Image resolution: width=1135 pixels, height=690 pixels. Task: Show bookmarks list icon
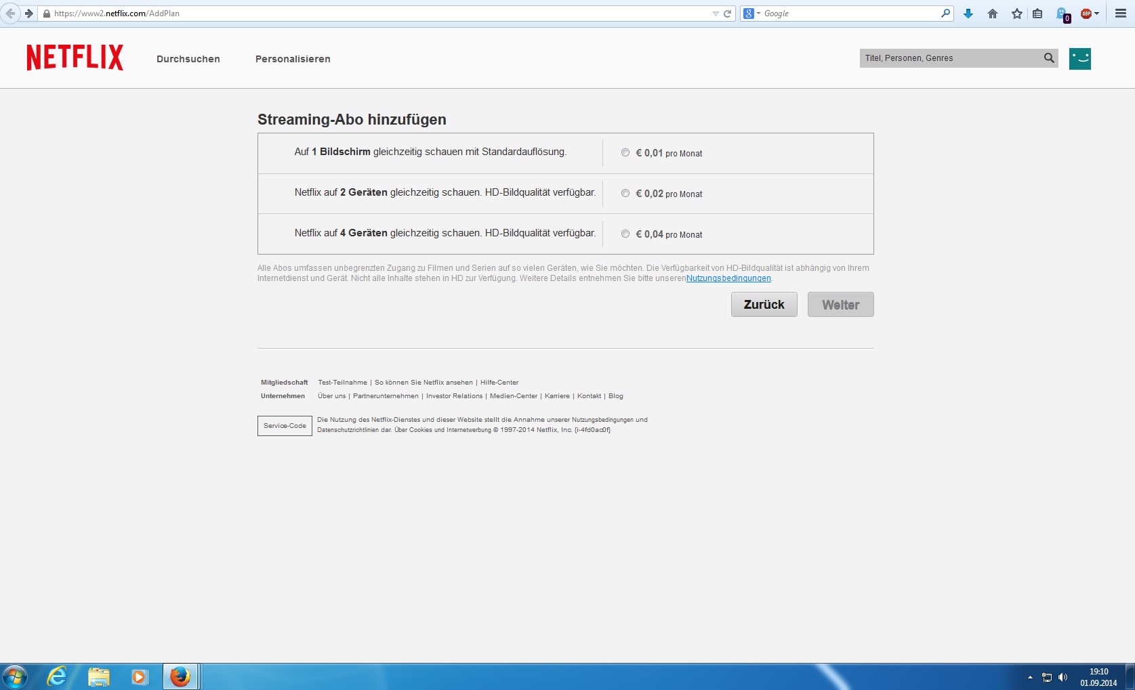coord(1037,14)
